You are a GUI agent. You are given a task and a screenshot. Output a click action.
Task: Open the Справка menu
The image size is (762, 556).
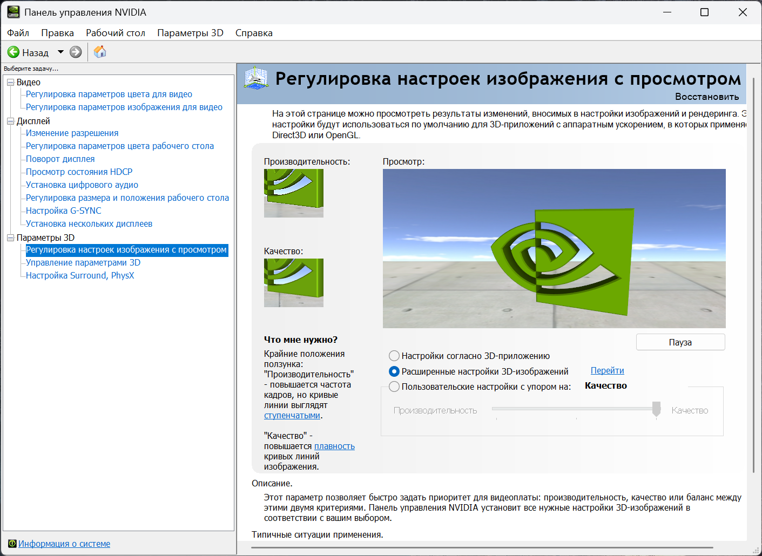[254, 33]
